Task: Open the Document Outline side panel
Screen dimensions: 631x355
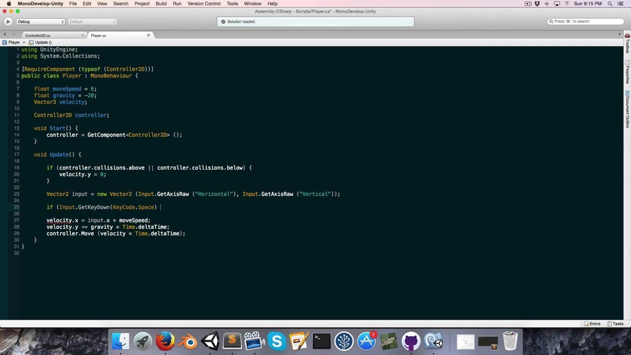Action: (628, 109)
